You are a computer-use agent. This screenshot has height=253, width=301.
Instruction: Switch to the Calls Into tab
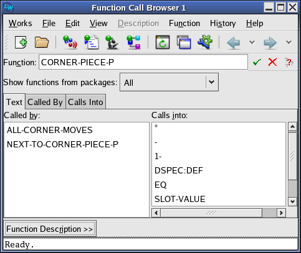click(85, 102)
